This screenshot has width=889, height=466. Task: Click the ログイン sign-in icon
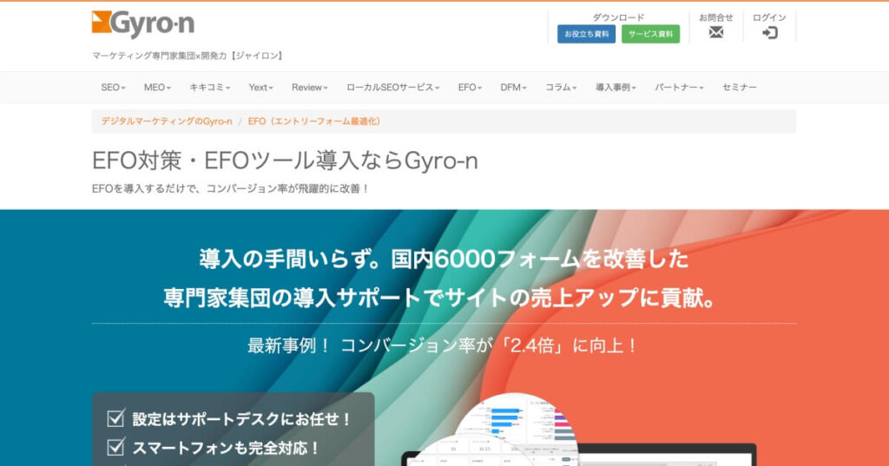(x=769, y=33)
